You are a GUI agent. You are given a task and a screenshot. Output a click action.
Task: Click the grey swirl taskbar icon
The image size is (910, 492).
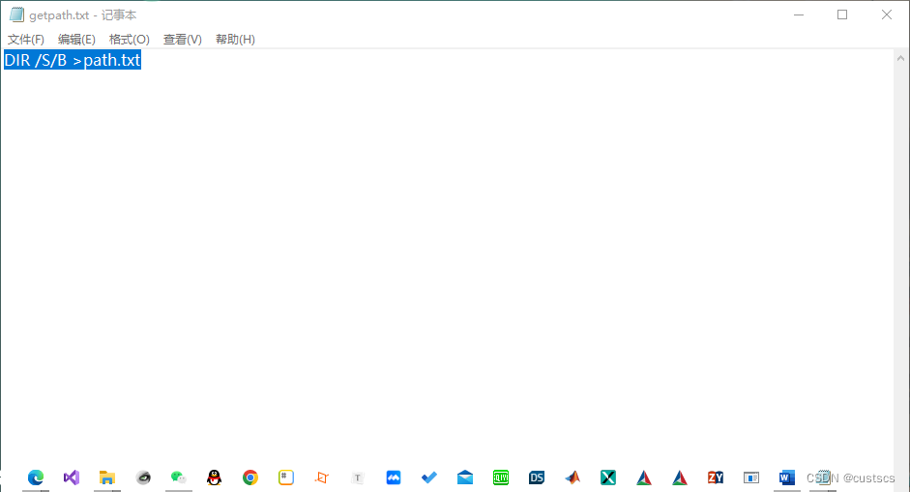point(143,478)
